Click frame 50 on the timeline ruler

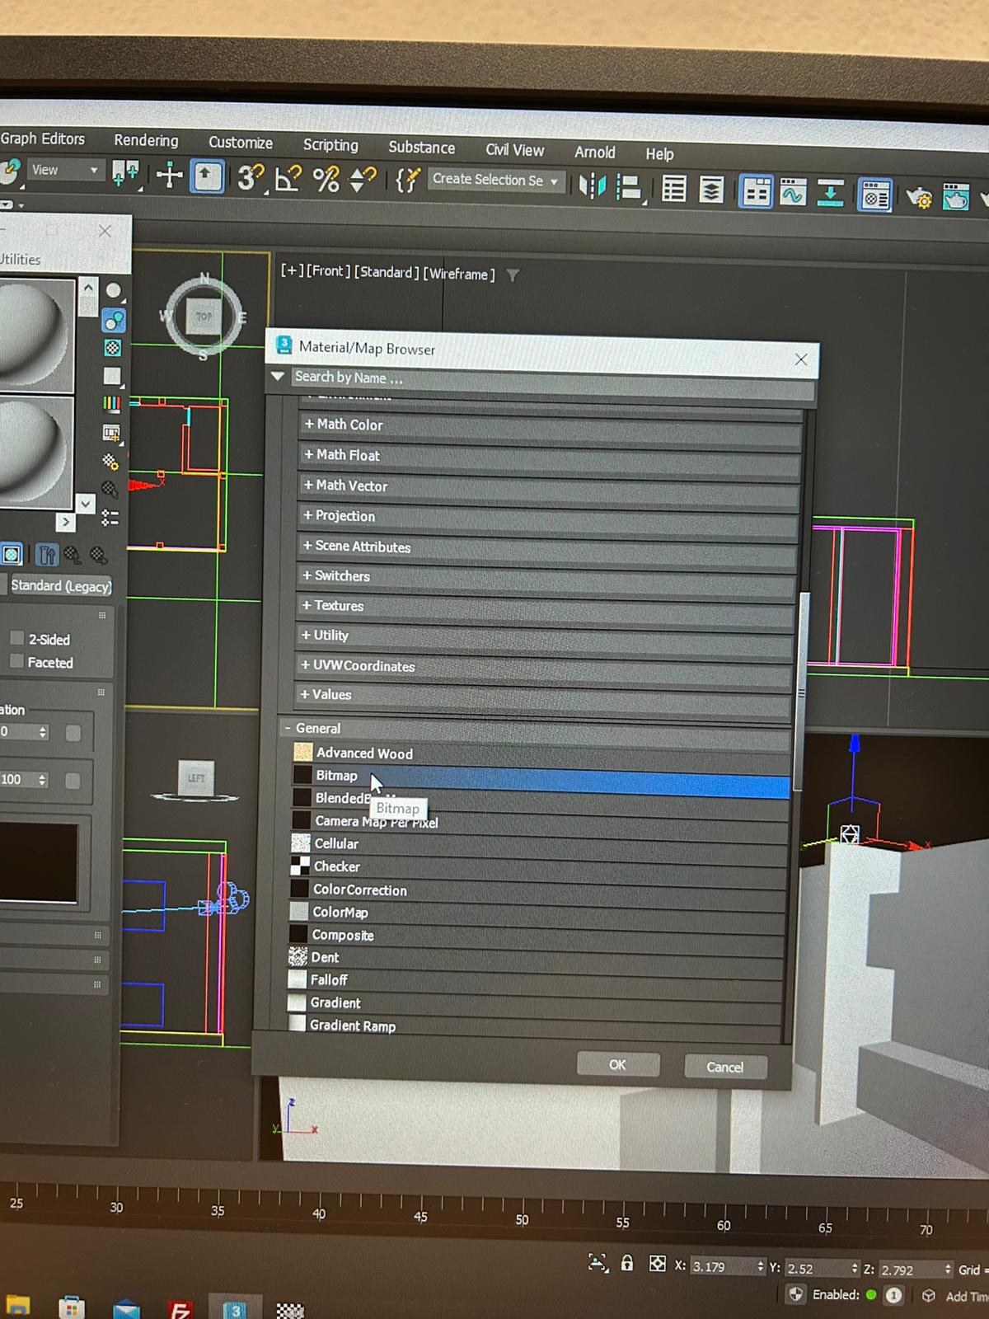522,1219
